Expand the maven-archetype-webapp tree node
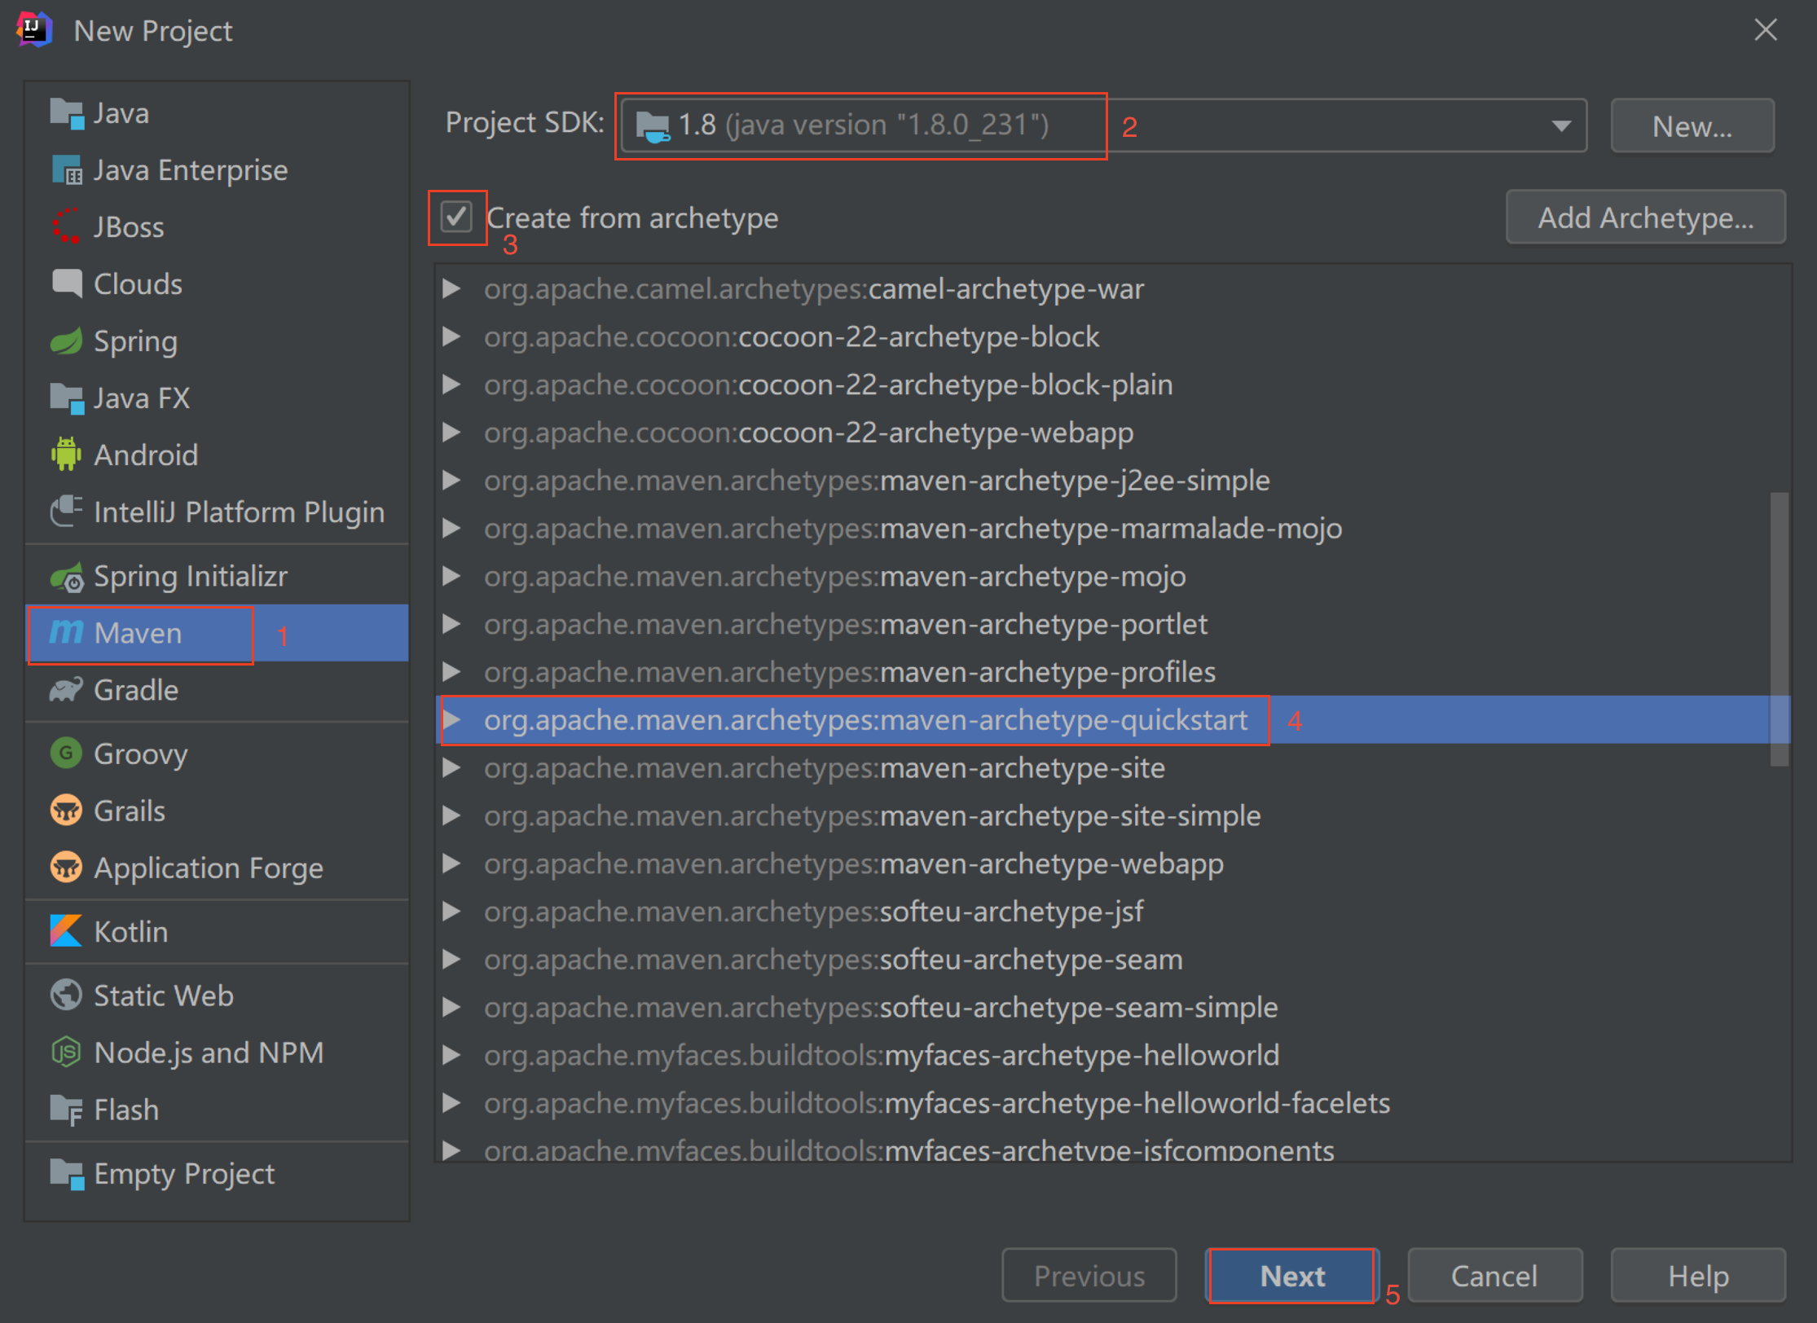 tap(451, 864)
